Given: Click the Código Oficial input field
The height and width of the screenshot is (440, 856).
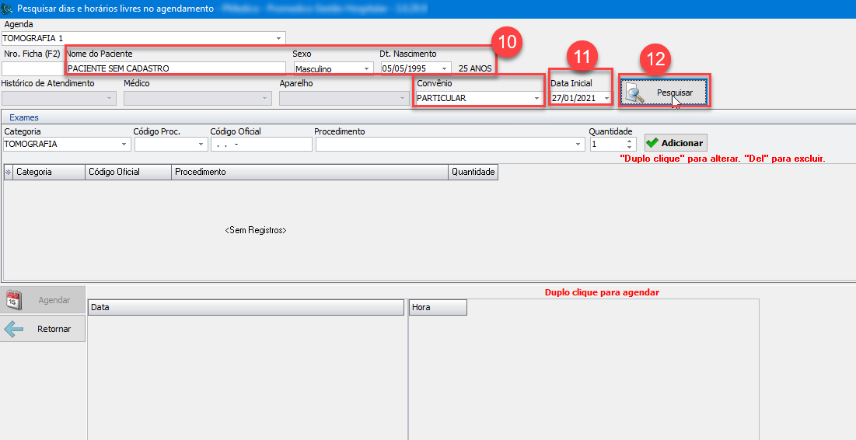Looking at the screenshot, I should point(260,145).
